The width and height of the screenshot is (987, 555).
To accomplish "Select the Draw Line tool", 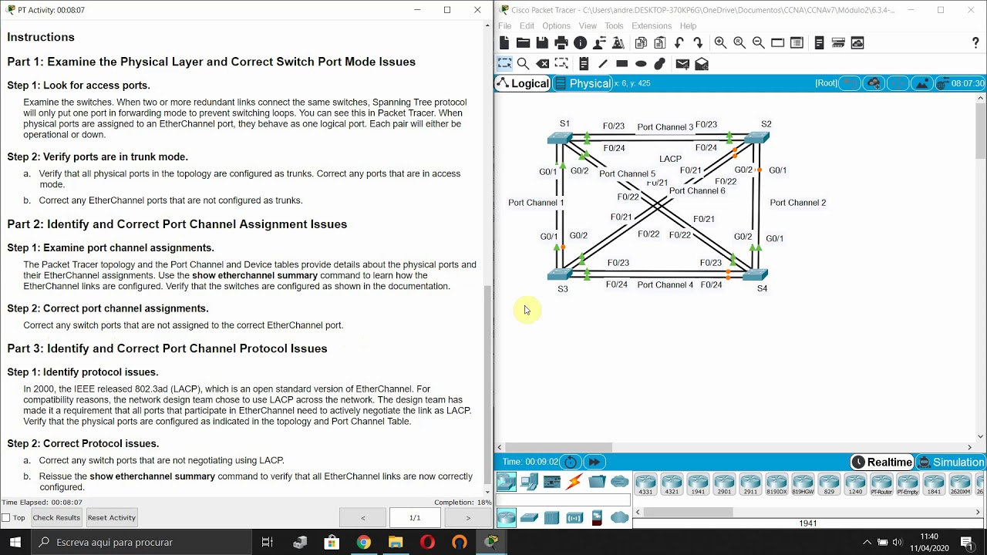I will click(x=603, y=64).
